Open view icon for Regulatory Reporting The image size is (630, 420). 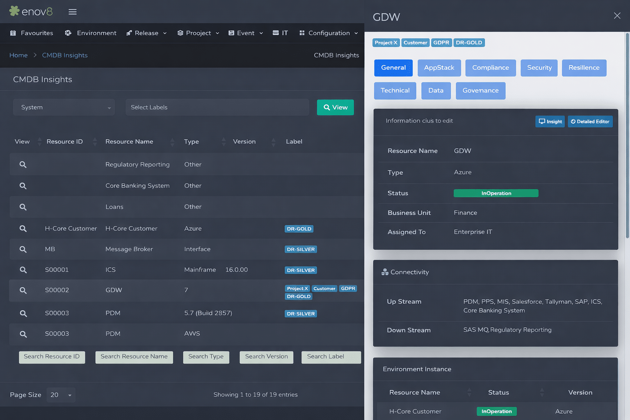23,164
